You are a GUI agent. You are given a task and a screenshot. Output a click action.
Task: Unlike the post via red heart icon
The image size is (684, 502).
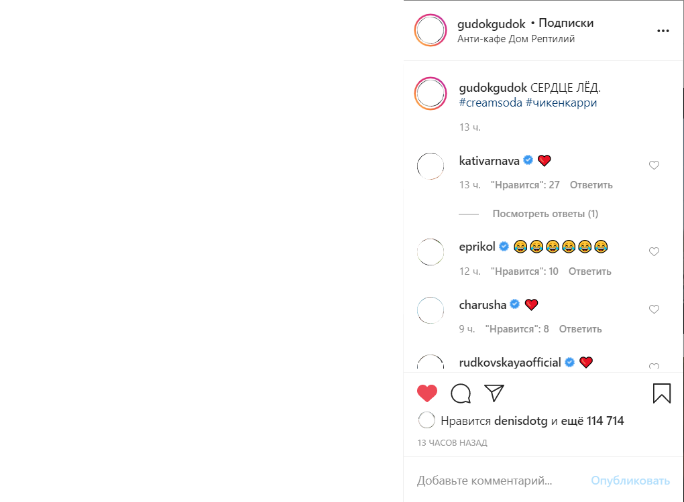pyautogui.click(x=427, y=393)
